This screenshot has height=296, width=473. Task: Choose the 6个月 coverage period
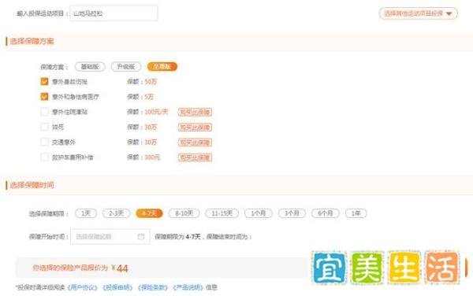326,213
